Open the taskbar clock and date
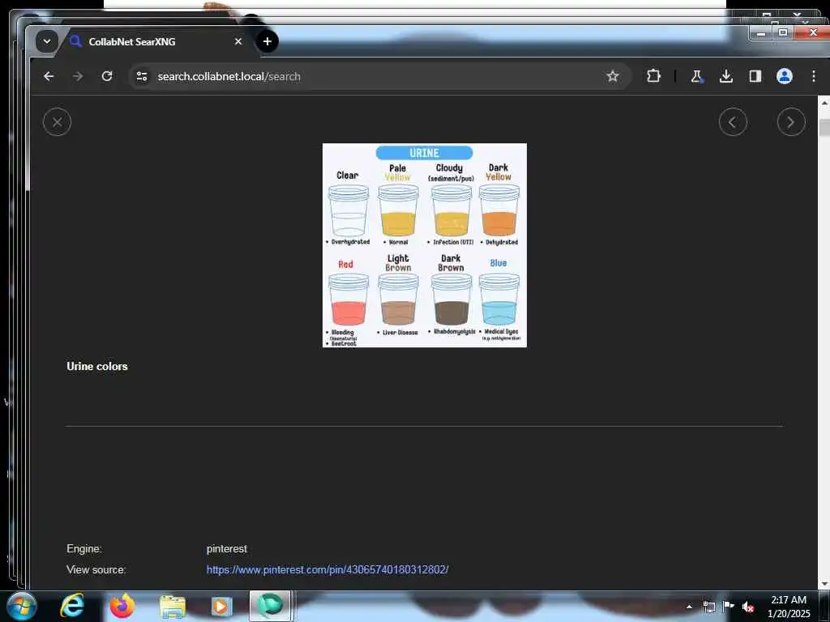This screenshot has height=622, width=830. pos(789,607)
